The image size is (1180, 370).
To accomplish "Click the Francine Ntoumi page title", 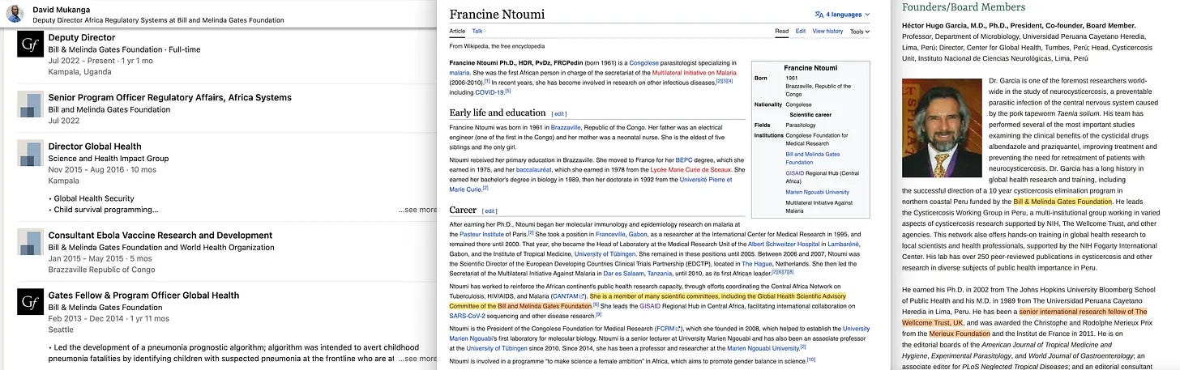I will point(497,14).
